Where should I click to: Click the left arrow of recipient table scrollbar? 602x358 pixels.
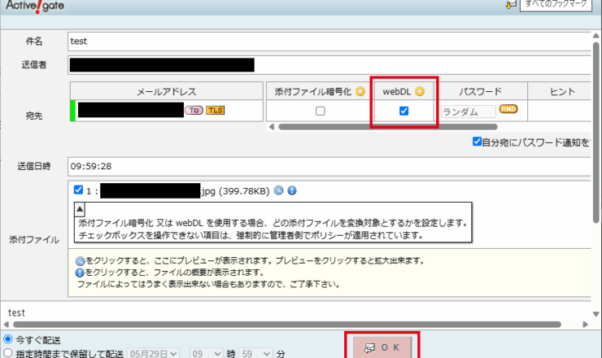pos(272,127)
